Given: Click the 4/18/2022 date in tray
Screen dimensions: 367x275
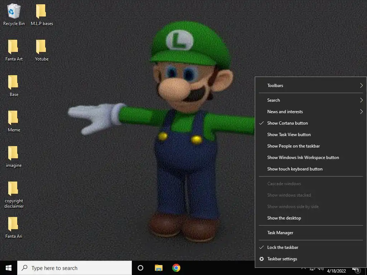Looking at the screenshot, I should 336,271.
